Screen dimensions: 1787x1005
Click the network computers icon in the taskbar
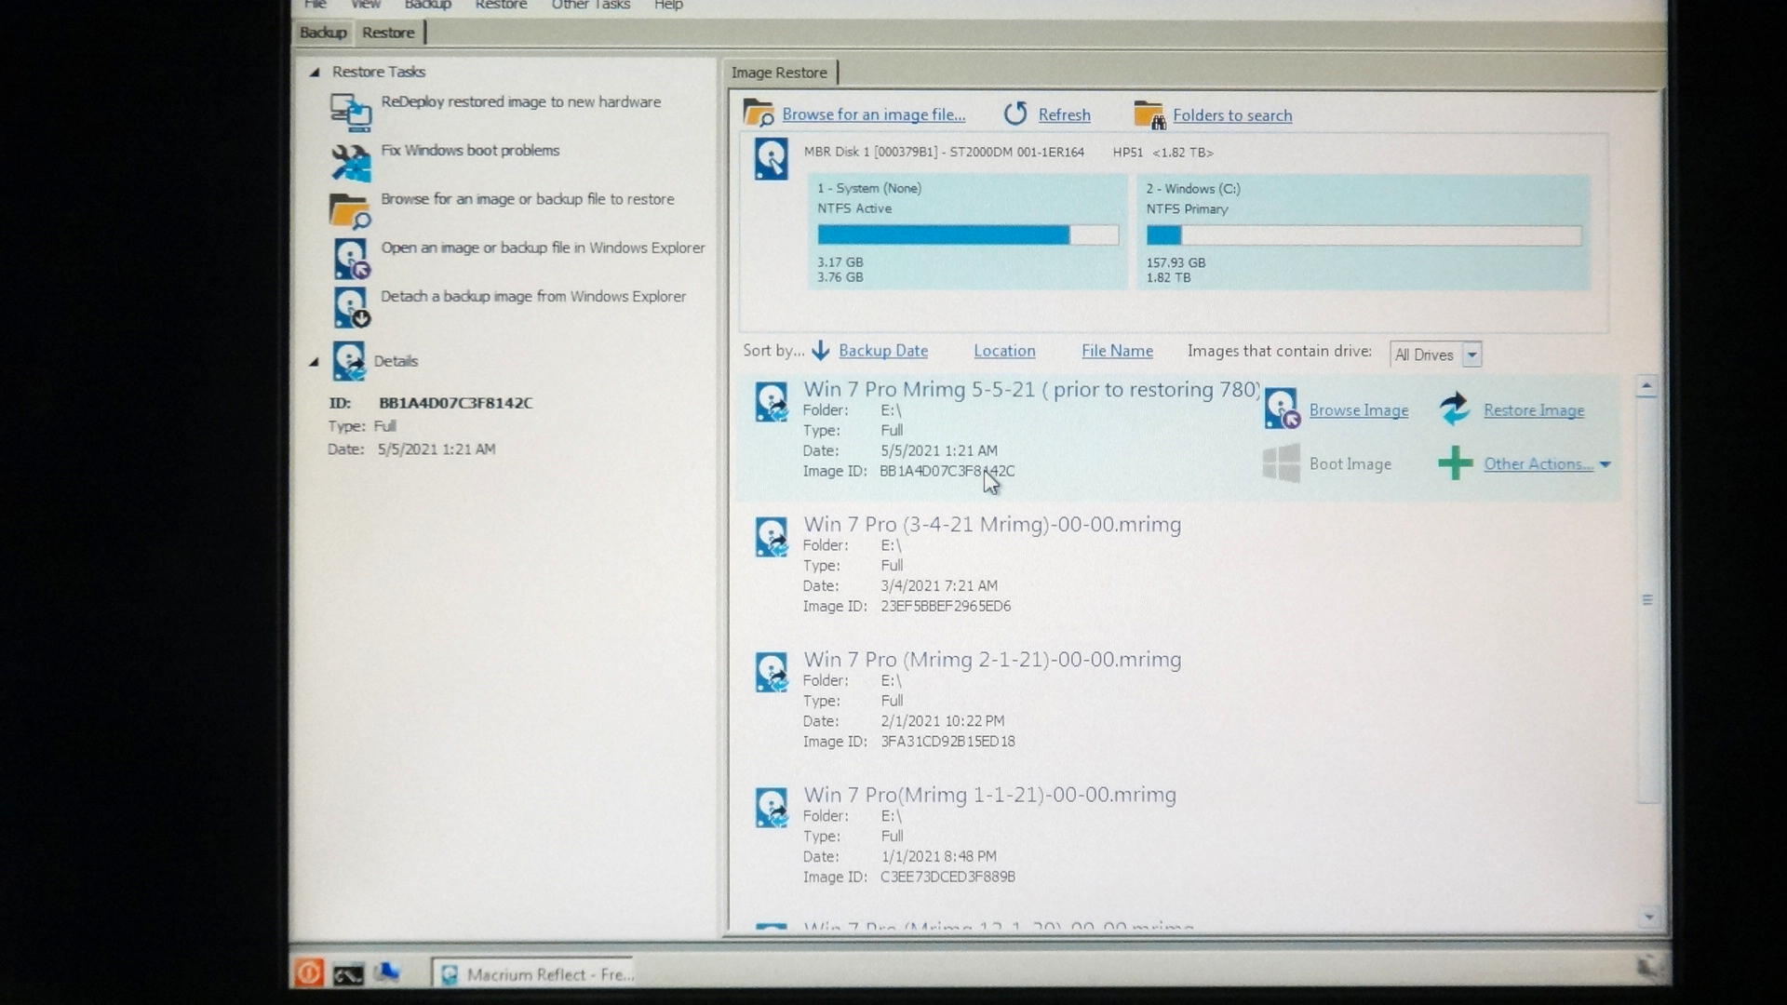386,972
